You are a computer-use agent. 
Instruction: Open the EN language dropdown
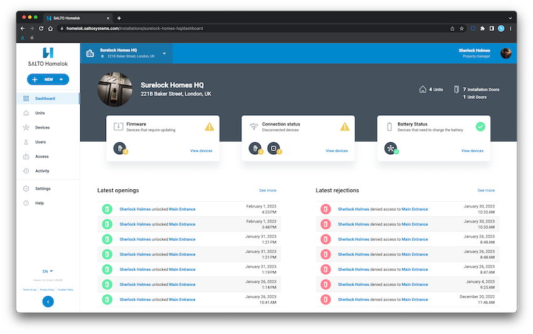click(48, 271)
